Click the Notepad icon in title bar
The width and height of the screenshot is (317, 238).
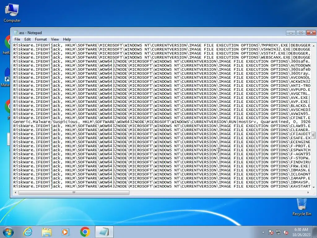(16, 33)
